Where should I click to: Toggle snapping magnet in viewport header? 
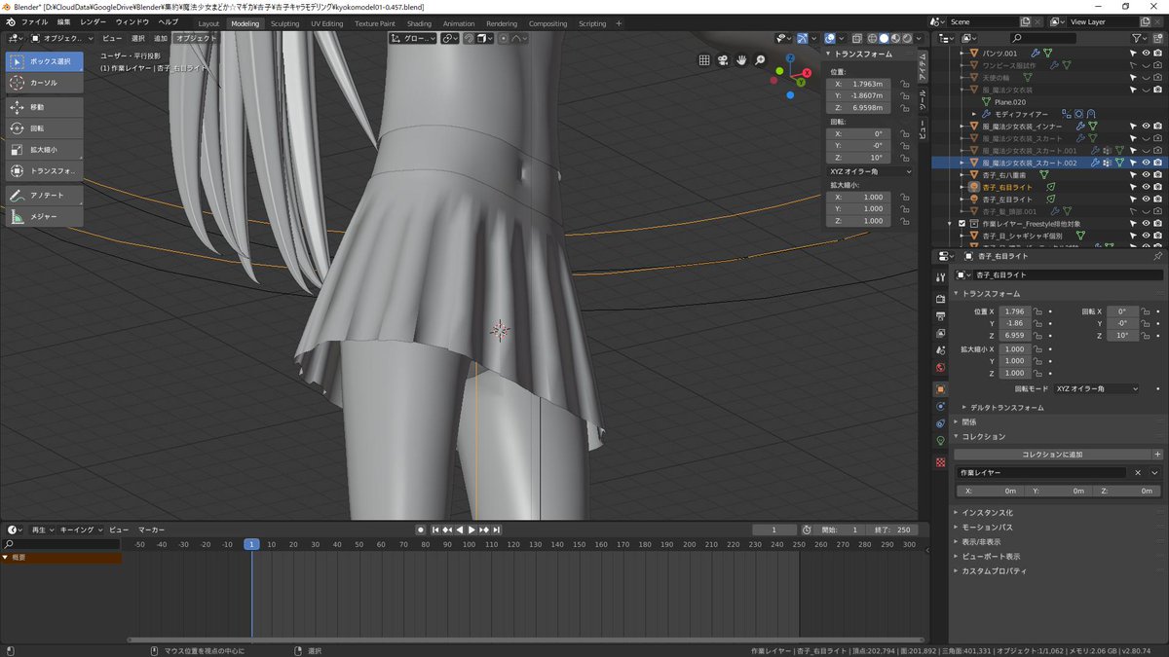469,38
